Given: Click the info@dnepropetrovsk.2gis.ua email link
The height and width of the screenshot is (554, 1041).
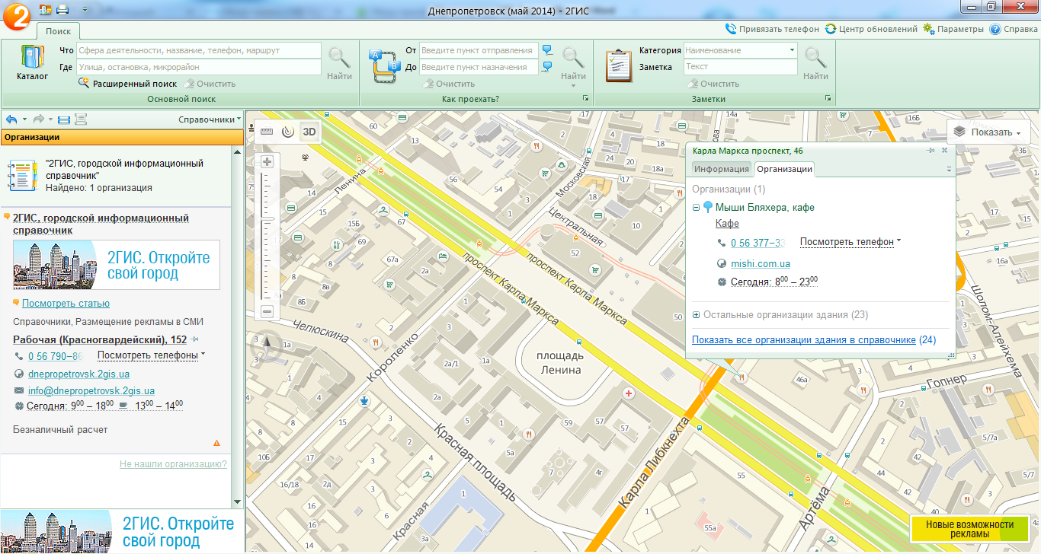Looking at the screenshot, I should [91, 390].
